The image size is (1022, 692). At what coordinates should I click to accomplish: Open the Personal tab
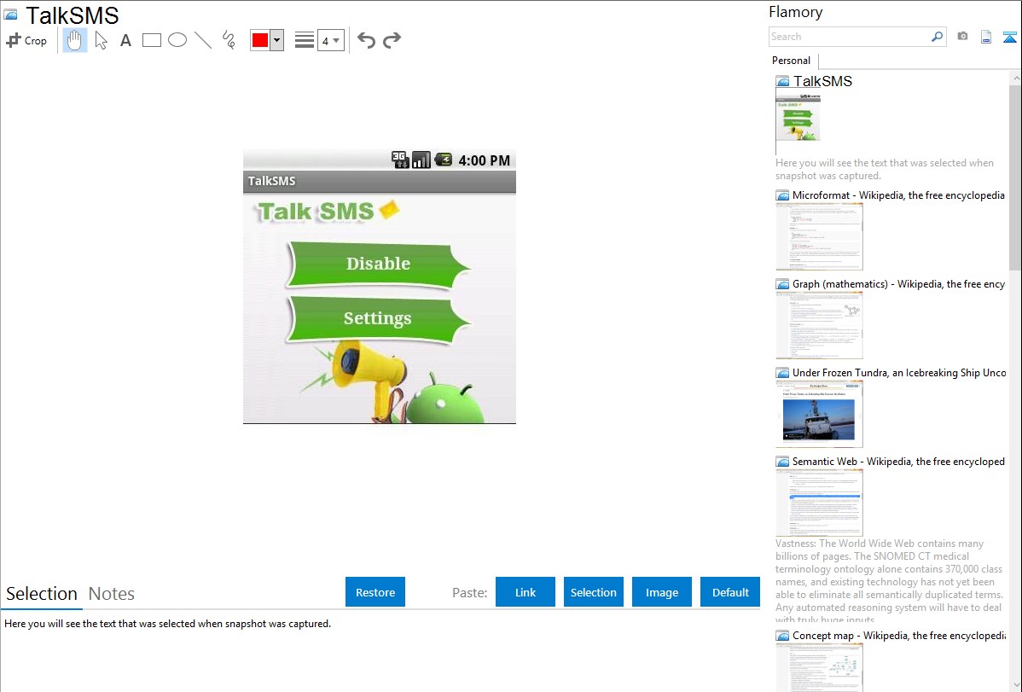tap(791, 60)
